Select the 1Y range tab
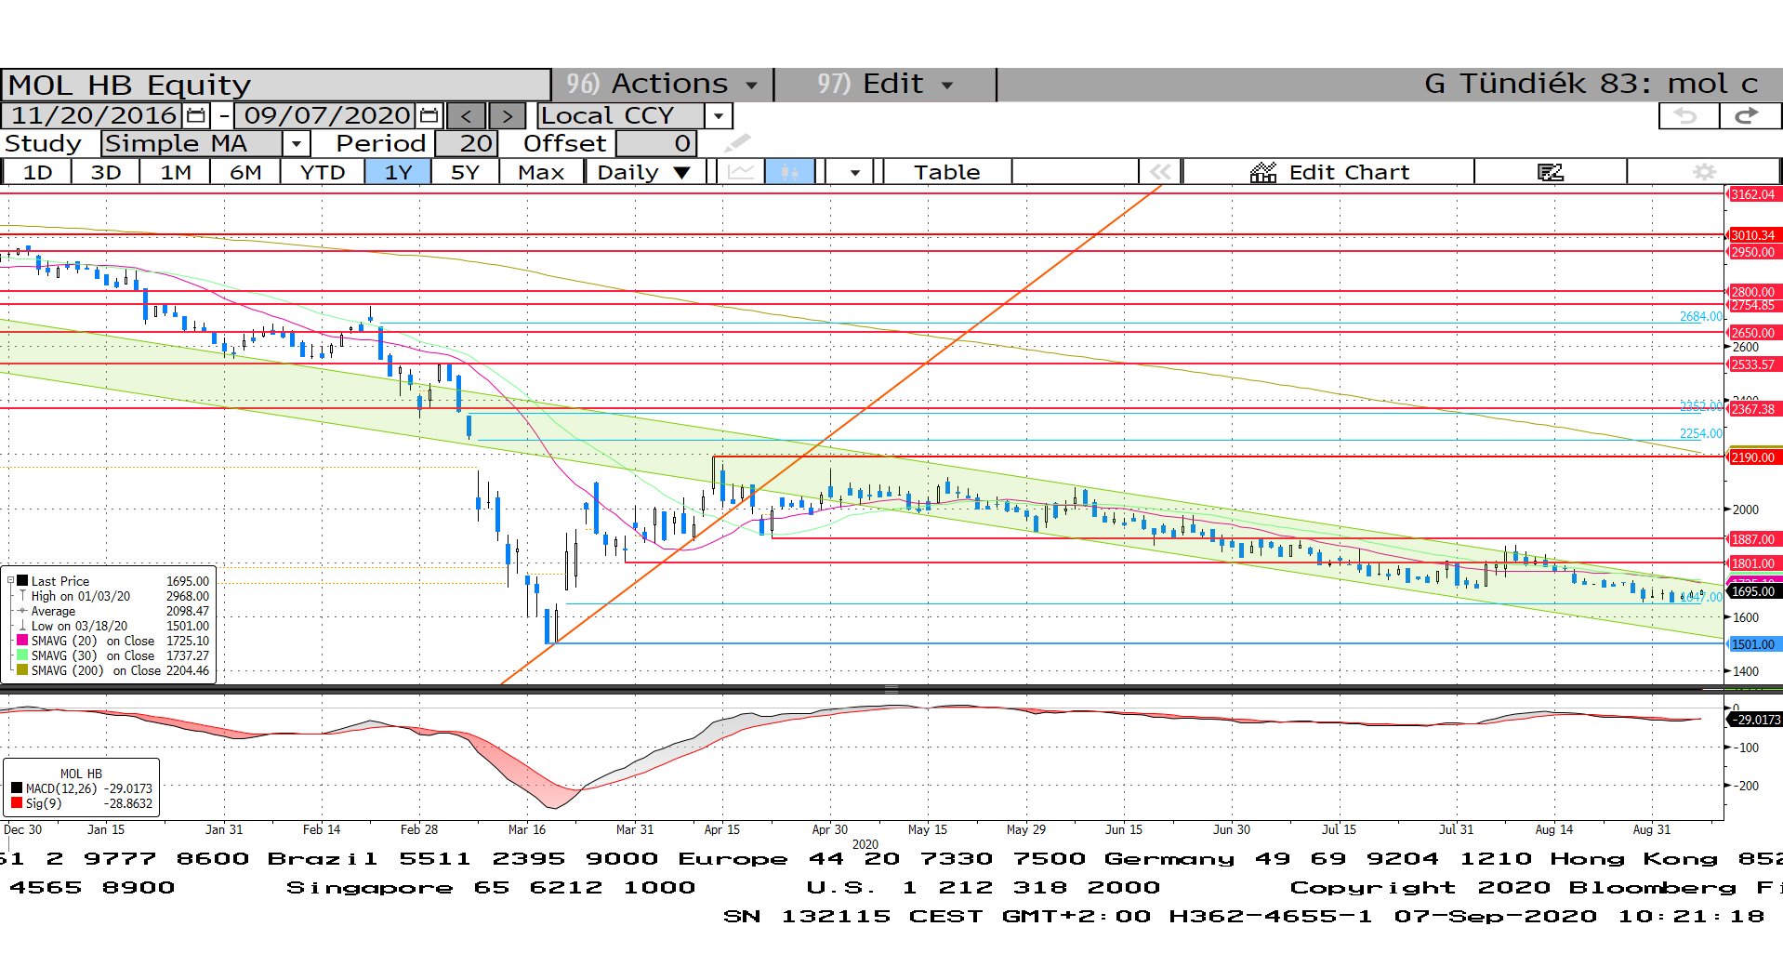The width and height of the screenshot is (1783, 953). pyautogui.click(x=398, y=172)
